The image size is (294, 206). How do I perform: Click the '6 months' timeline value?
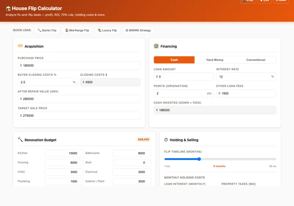[x=219, y=166]
